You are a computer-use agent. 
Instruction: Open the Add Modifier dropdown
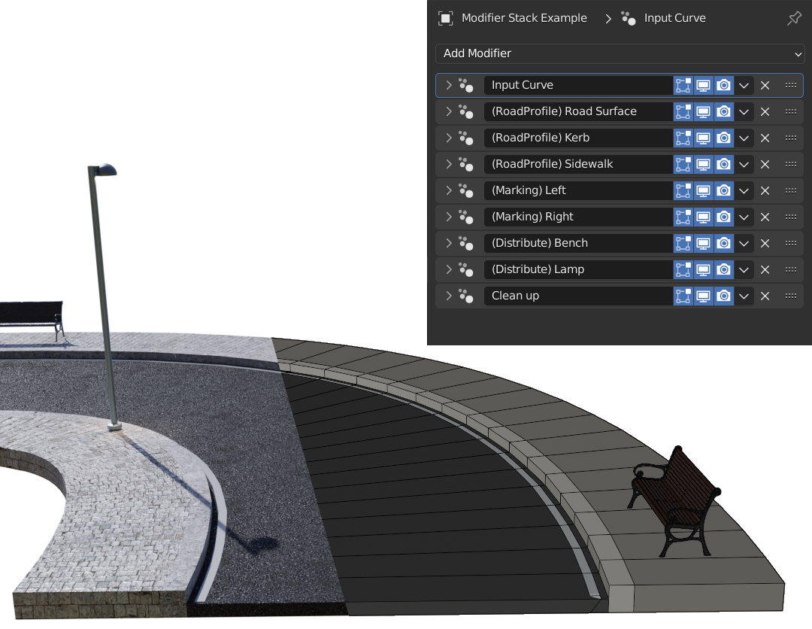620,53
